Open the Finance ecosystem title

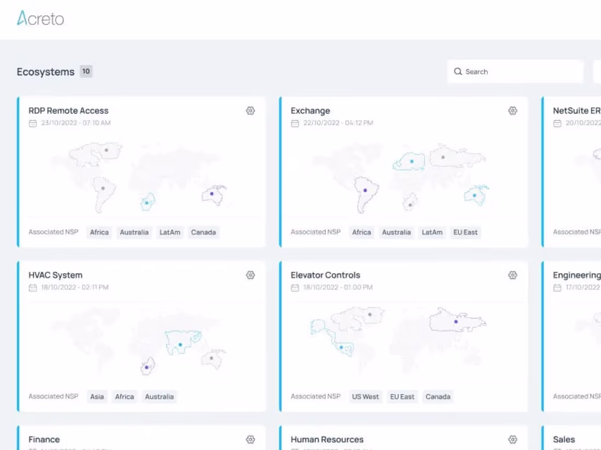[x=44, y=440]
